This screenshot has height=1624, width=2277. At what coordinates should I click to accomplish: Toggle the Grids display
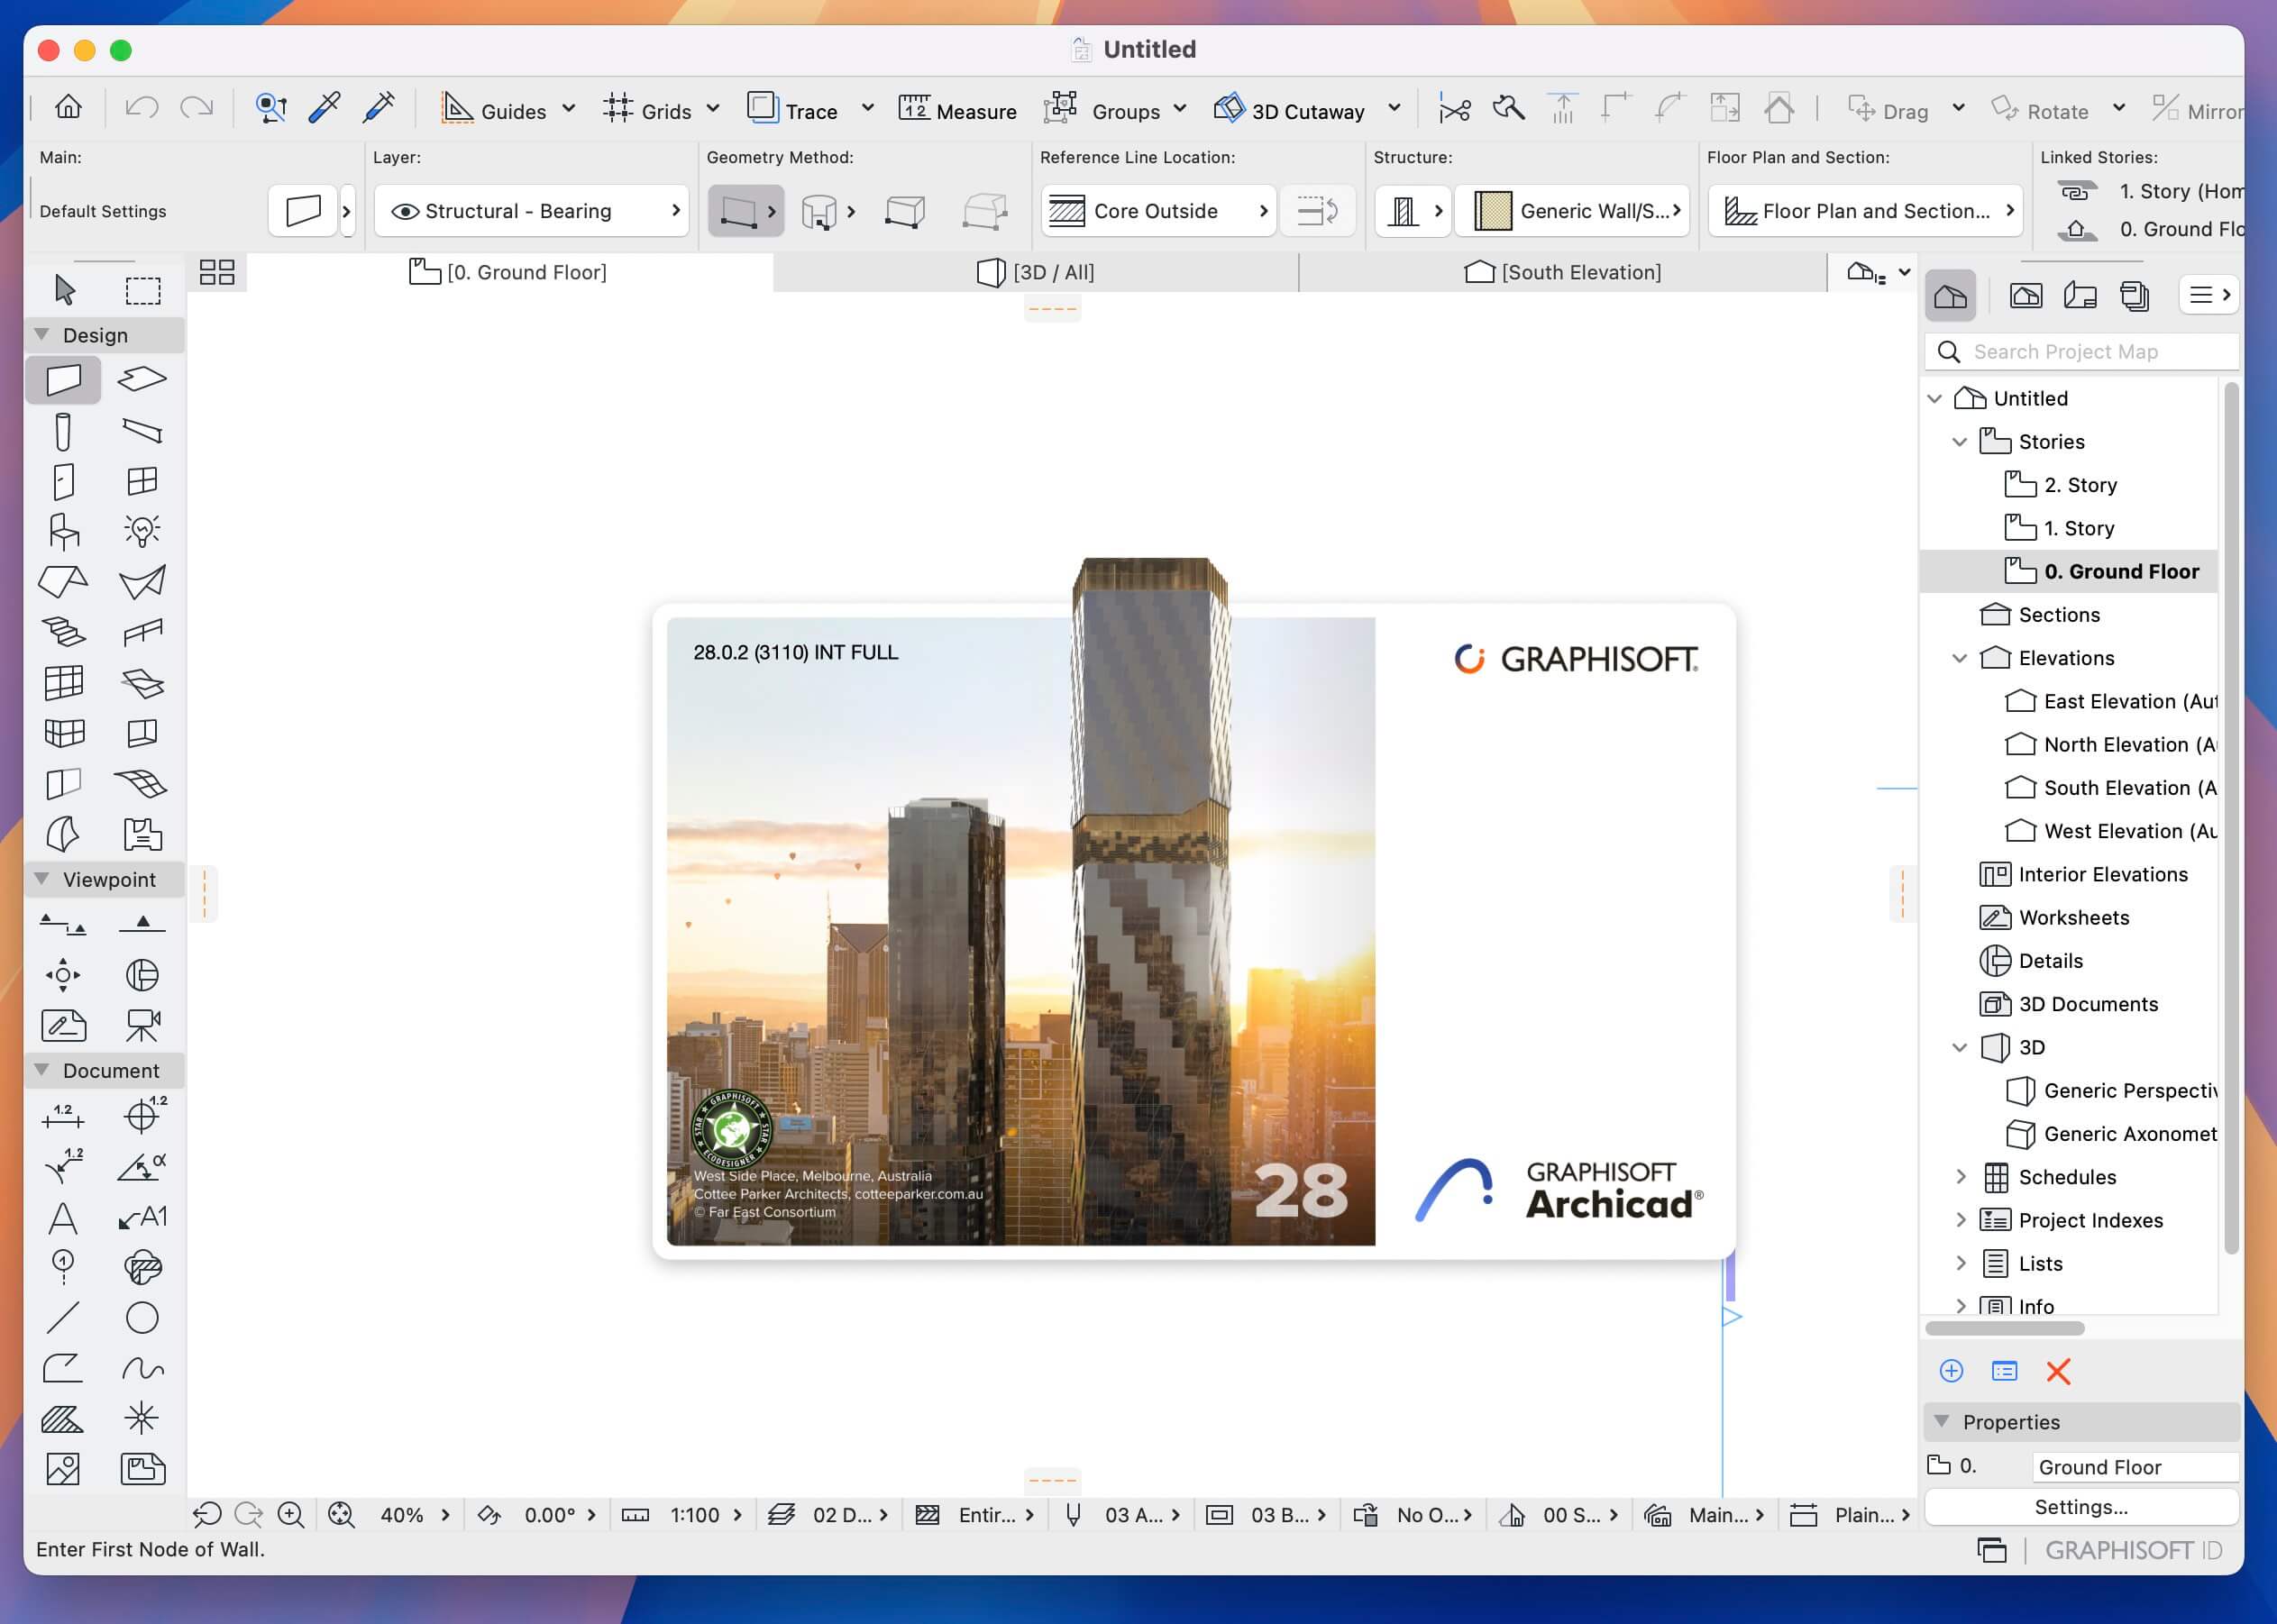click(x=648, y=109)
